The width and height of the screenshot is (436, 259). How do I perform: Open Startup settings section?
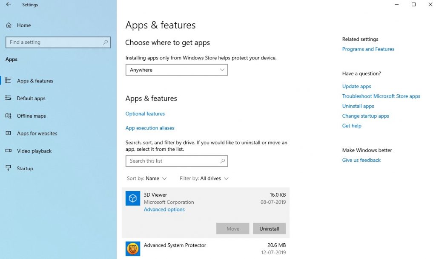25,168
